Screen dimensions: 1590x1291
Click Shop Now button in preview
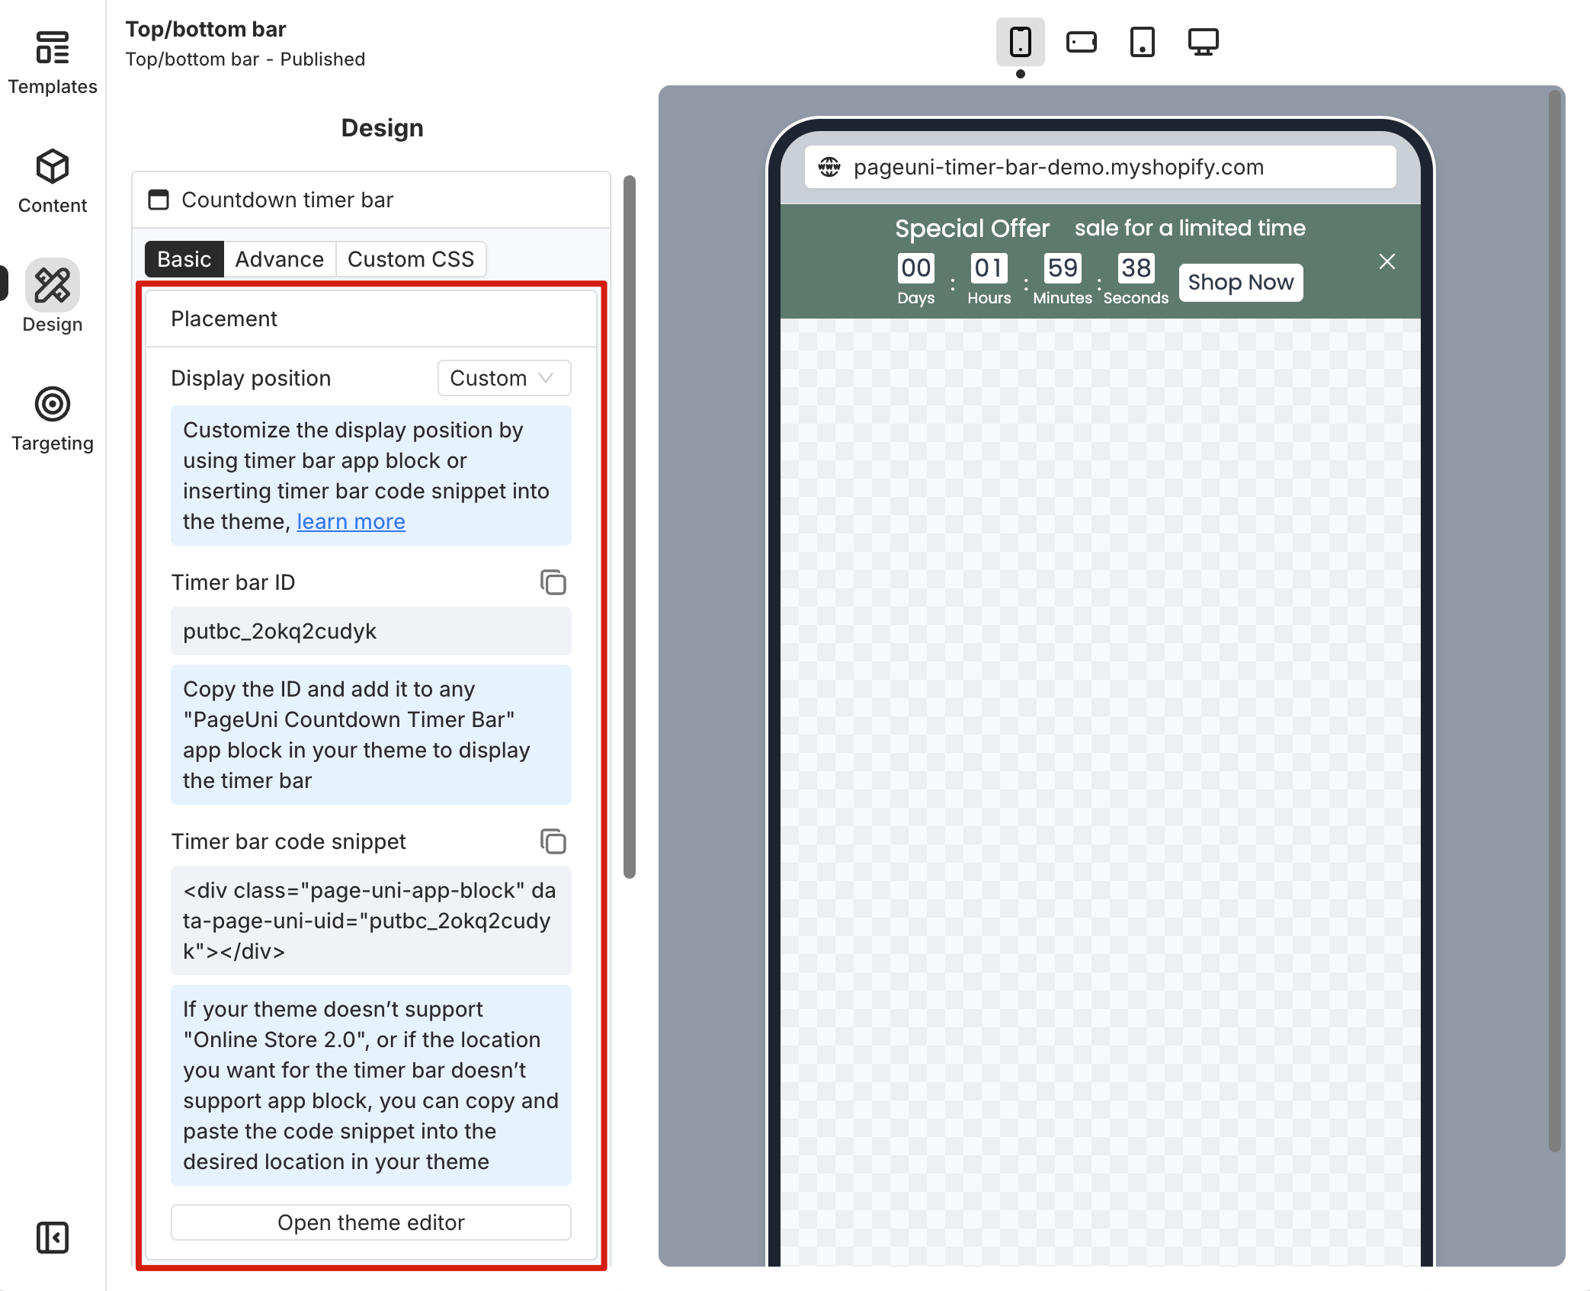[x=1241, y=283]
